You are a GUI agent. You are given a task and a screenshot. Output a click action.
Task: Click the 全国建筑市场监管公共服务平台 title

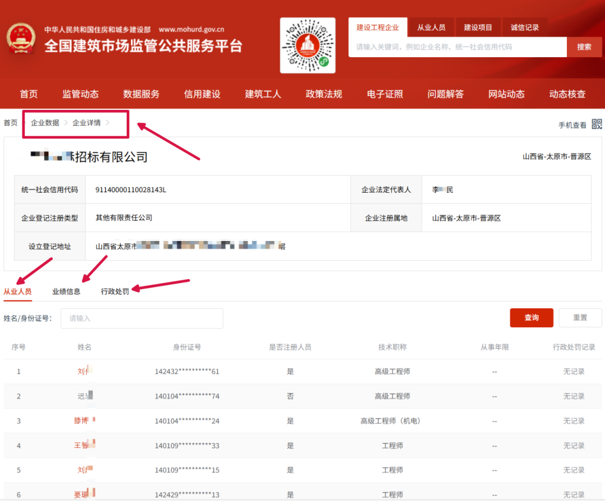pyautogui.click(x=143, y=46)
